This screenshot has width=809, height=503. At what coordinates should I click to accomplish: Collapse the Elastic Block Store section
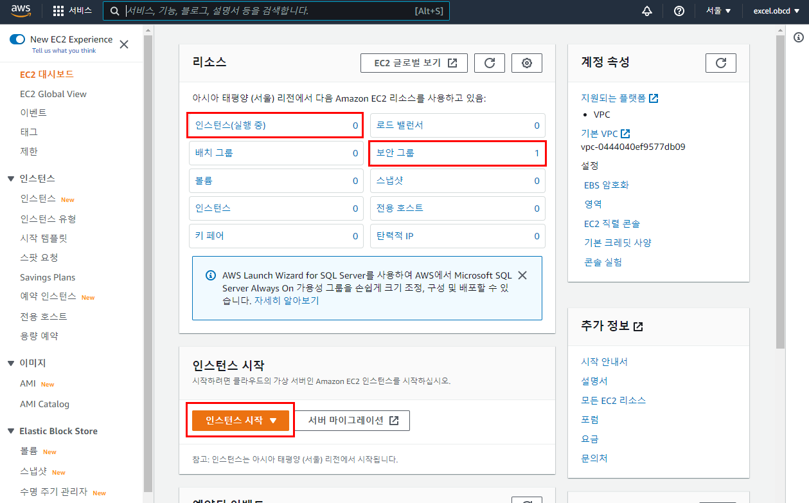point(11,431)
